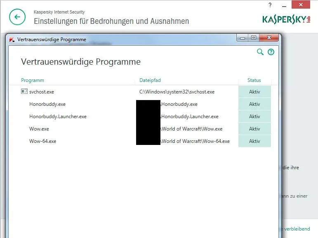The width and height of the screenshot is (318, 238).
Task: Toggle Aktiv status for Honorbuddy.exe
Action: pyautogui.click(x=254, y=104)
